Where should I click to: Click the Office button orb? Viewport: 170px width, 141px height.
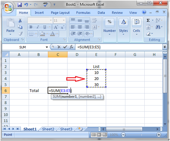[x=8, y=8]
